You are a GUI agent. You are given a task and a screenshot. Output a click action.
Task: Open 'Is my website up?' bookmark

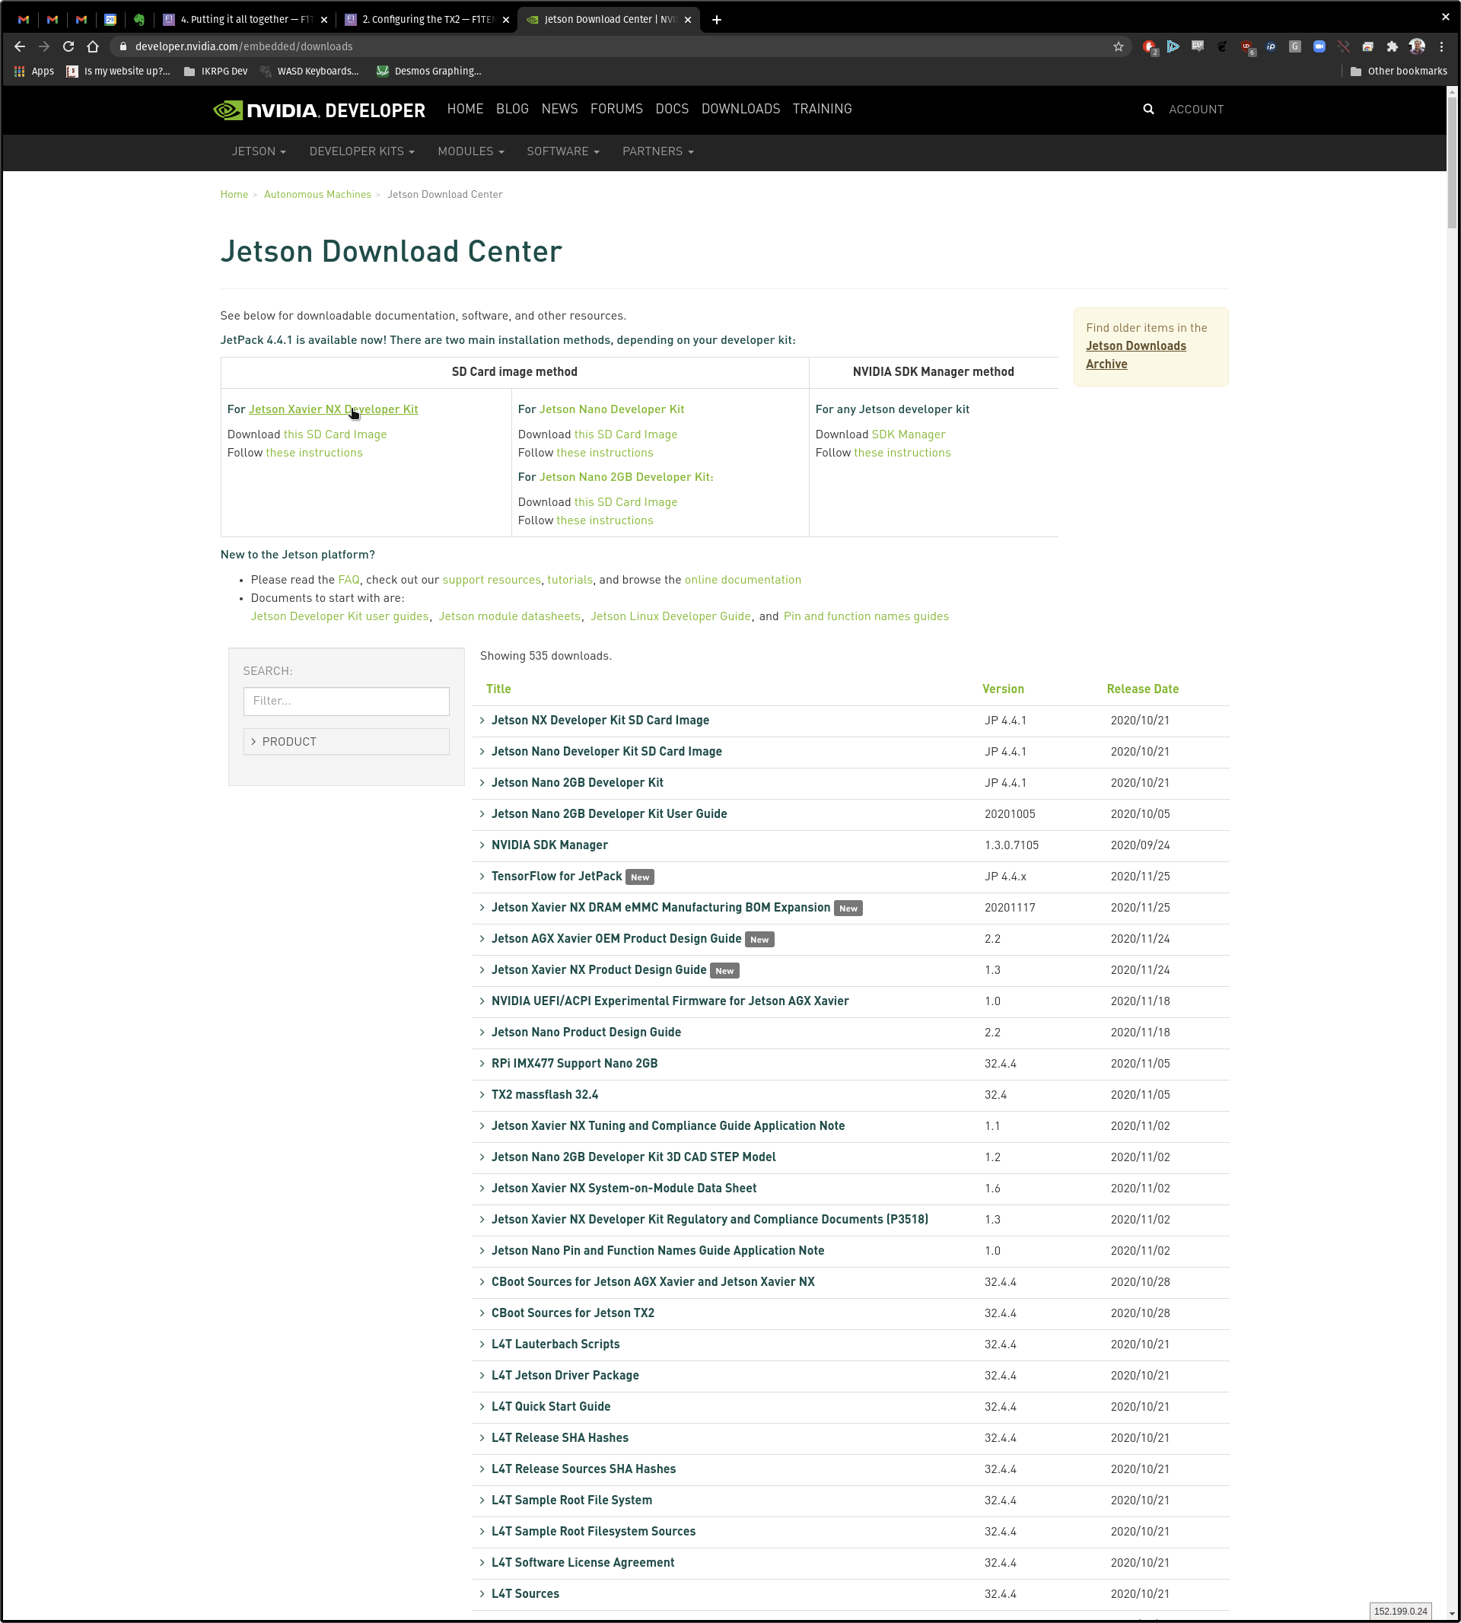[118, 72]
